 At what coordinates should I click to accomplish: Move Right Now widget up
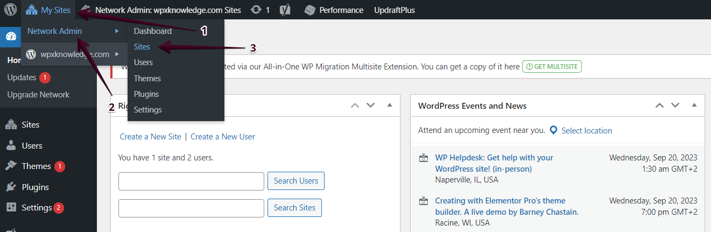pyautogui.click(x=355, y=106)
